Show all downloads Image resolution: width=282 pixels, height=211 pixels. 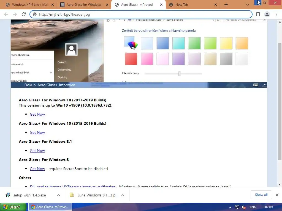(x=261, y=195)
